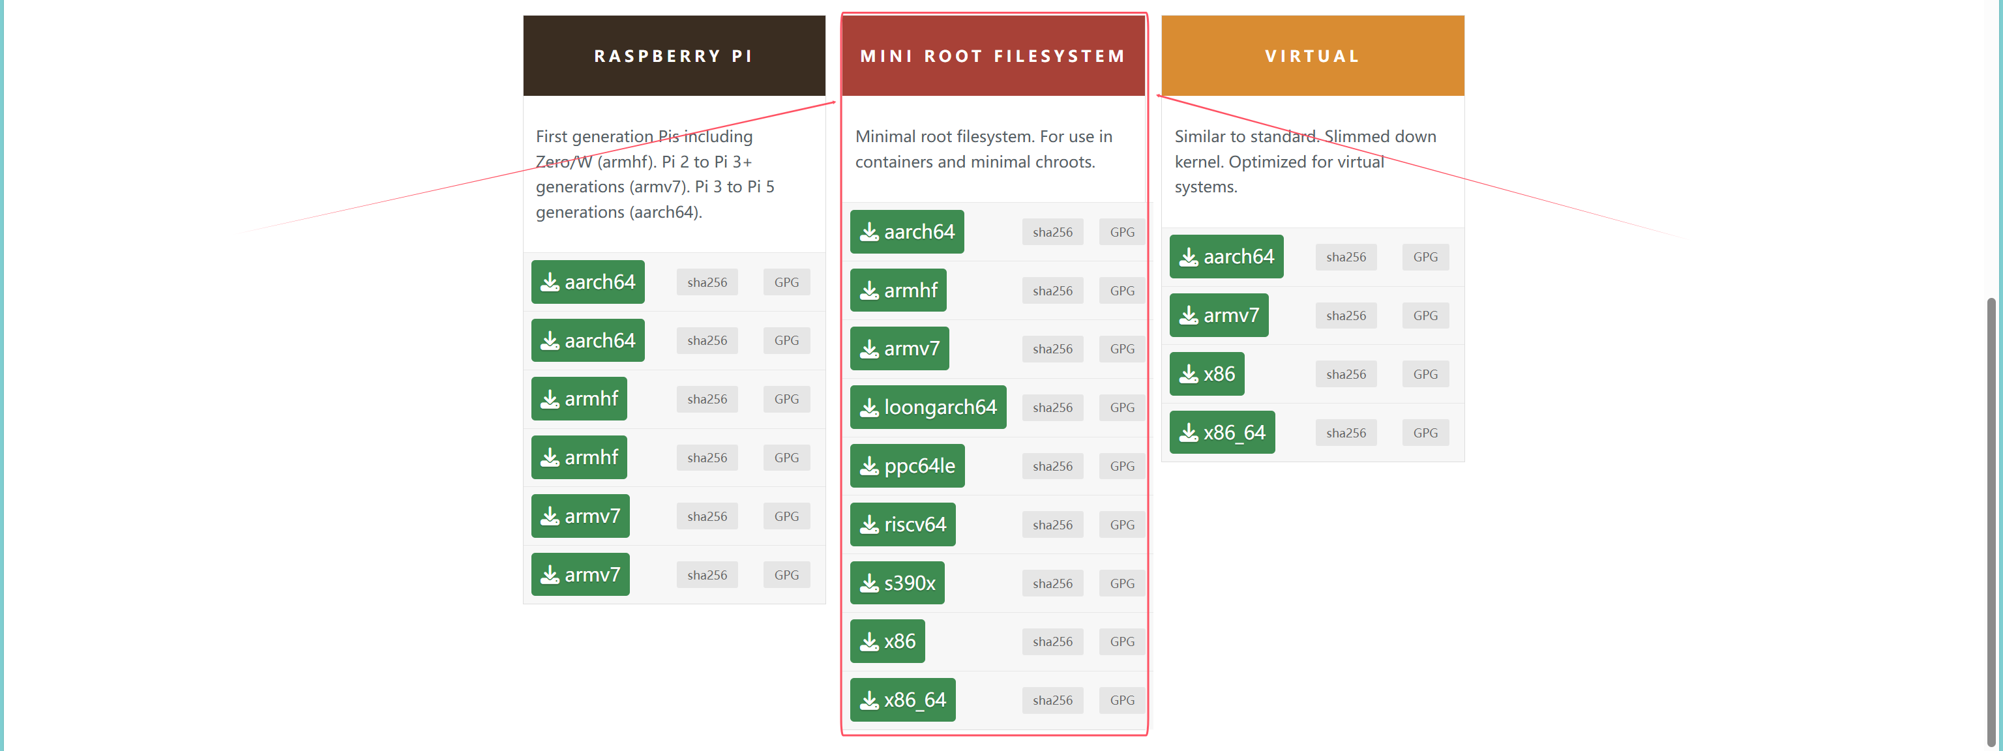The height and width of the screenshot is (751, 2003).
Task: Open GPG signature for Virtual x86_64
Action: coord(1425,432)
